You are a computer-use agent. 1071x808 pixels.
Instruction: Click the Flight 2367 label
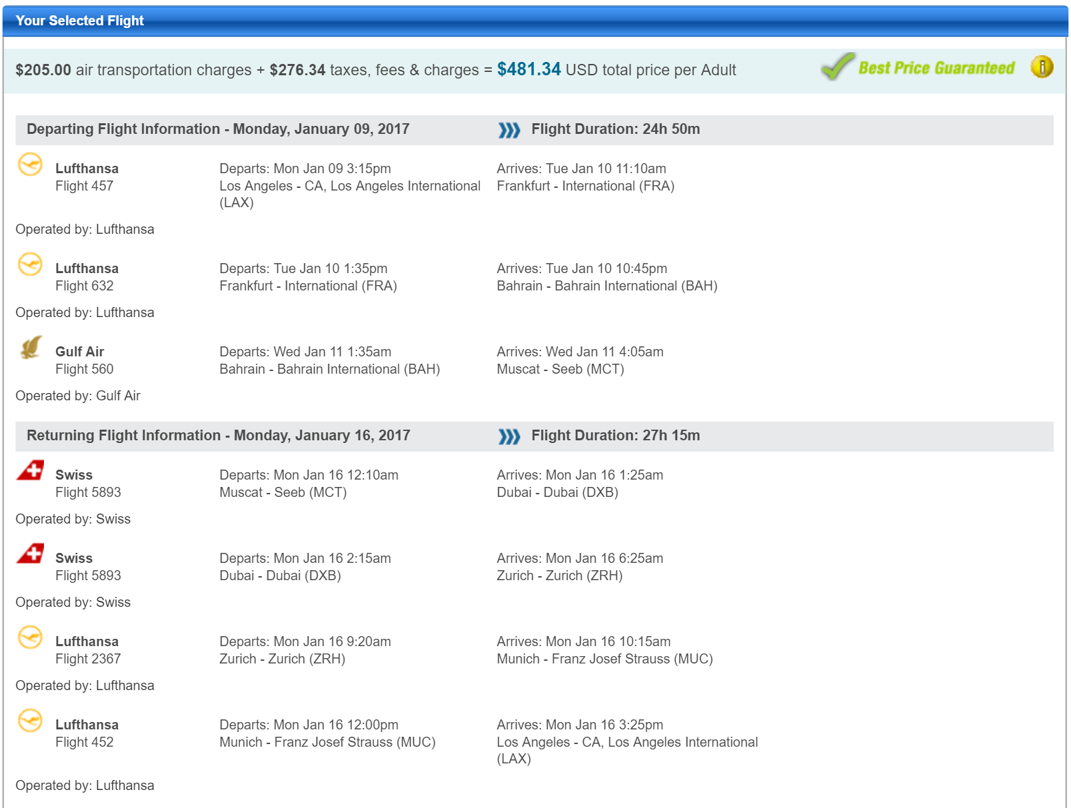pyautogui.click(x=88, y=659)
